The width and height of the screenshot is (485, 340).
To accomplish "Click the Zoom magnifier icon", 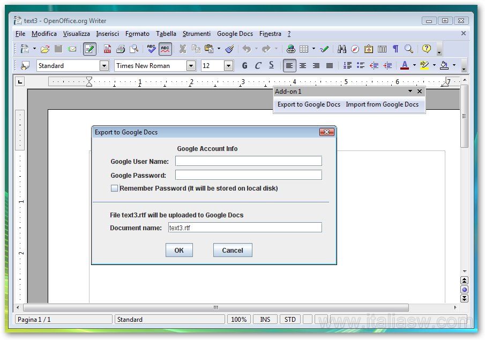I will (409, 49).
